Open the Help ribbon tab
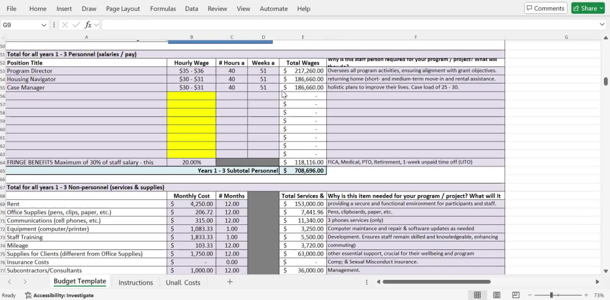Viewport: 610px width, 300px height. pos(304,9)
